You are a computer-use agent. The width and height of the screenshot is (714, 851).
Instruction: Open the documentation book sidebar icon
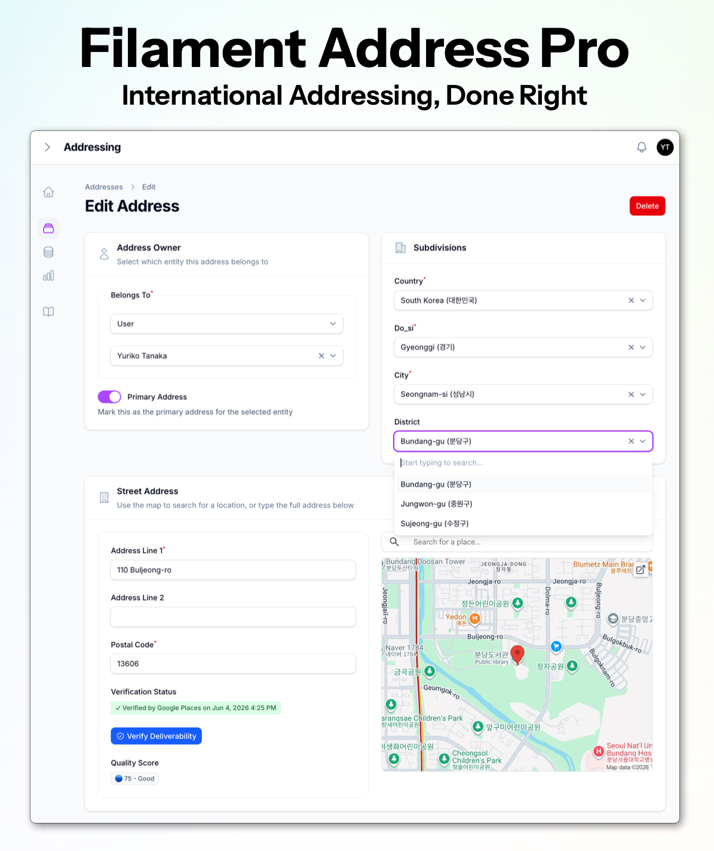pos(48,312)
